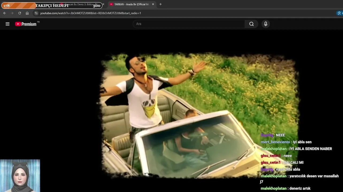This screenshot has width=343, height=192.
Task: Click the Ara search box
Action: click(189, 24)
